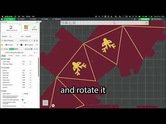This screenshot has width=166, height=124.
Task: Open AMS filament sync icon
Action: pyautogui.click(x=34, y=41)
